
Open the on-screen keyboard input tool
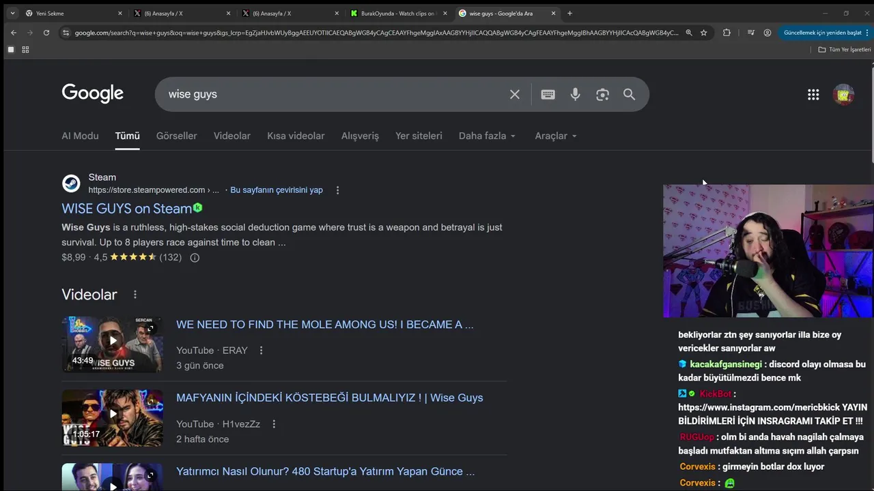(548, 94)
